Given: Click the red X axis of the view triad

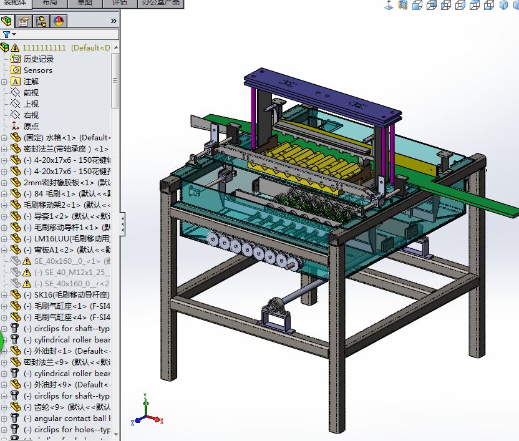Looking at the screenshot, I should [x=155, y=419].
